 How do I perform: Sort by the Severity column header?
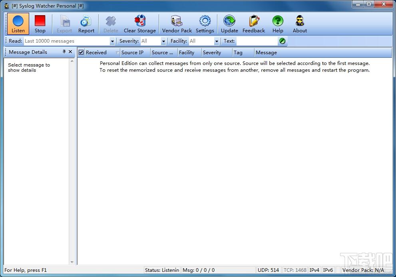pos(217,52)
